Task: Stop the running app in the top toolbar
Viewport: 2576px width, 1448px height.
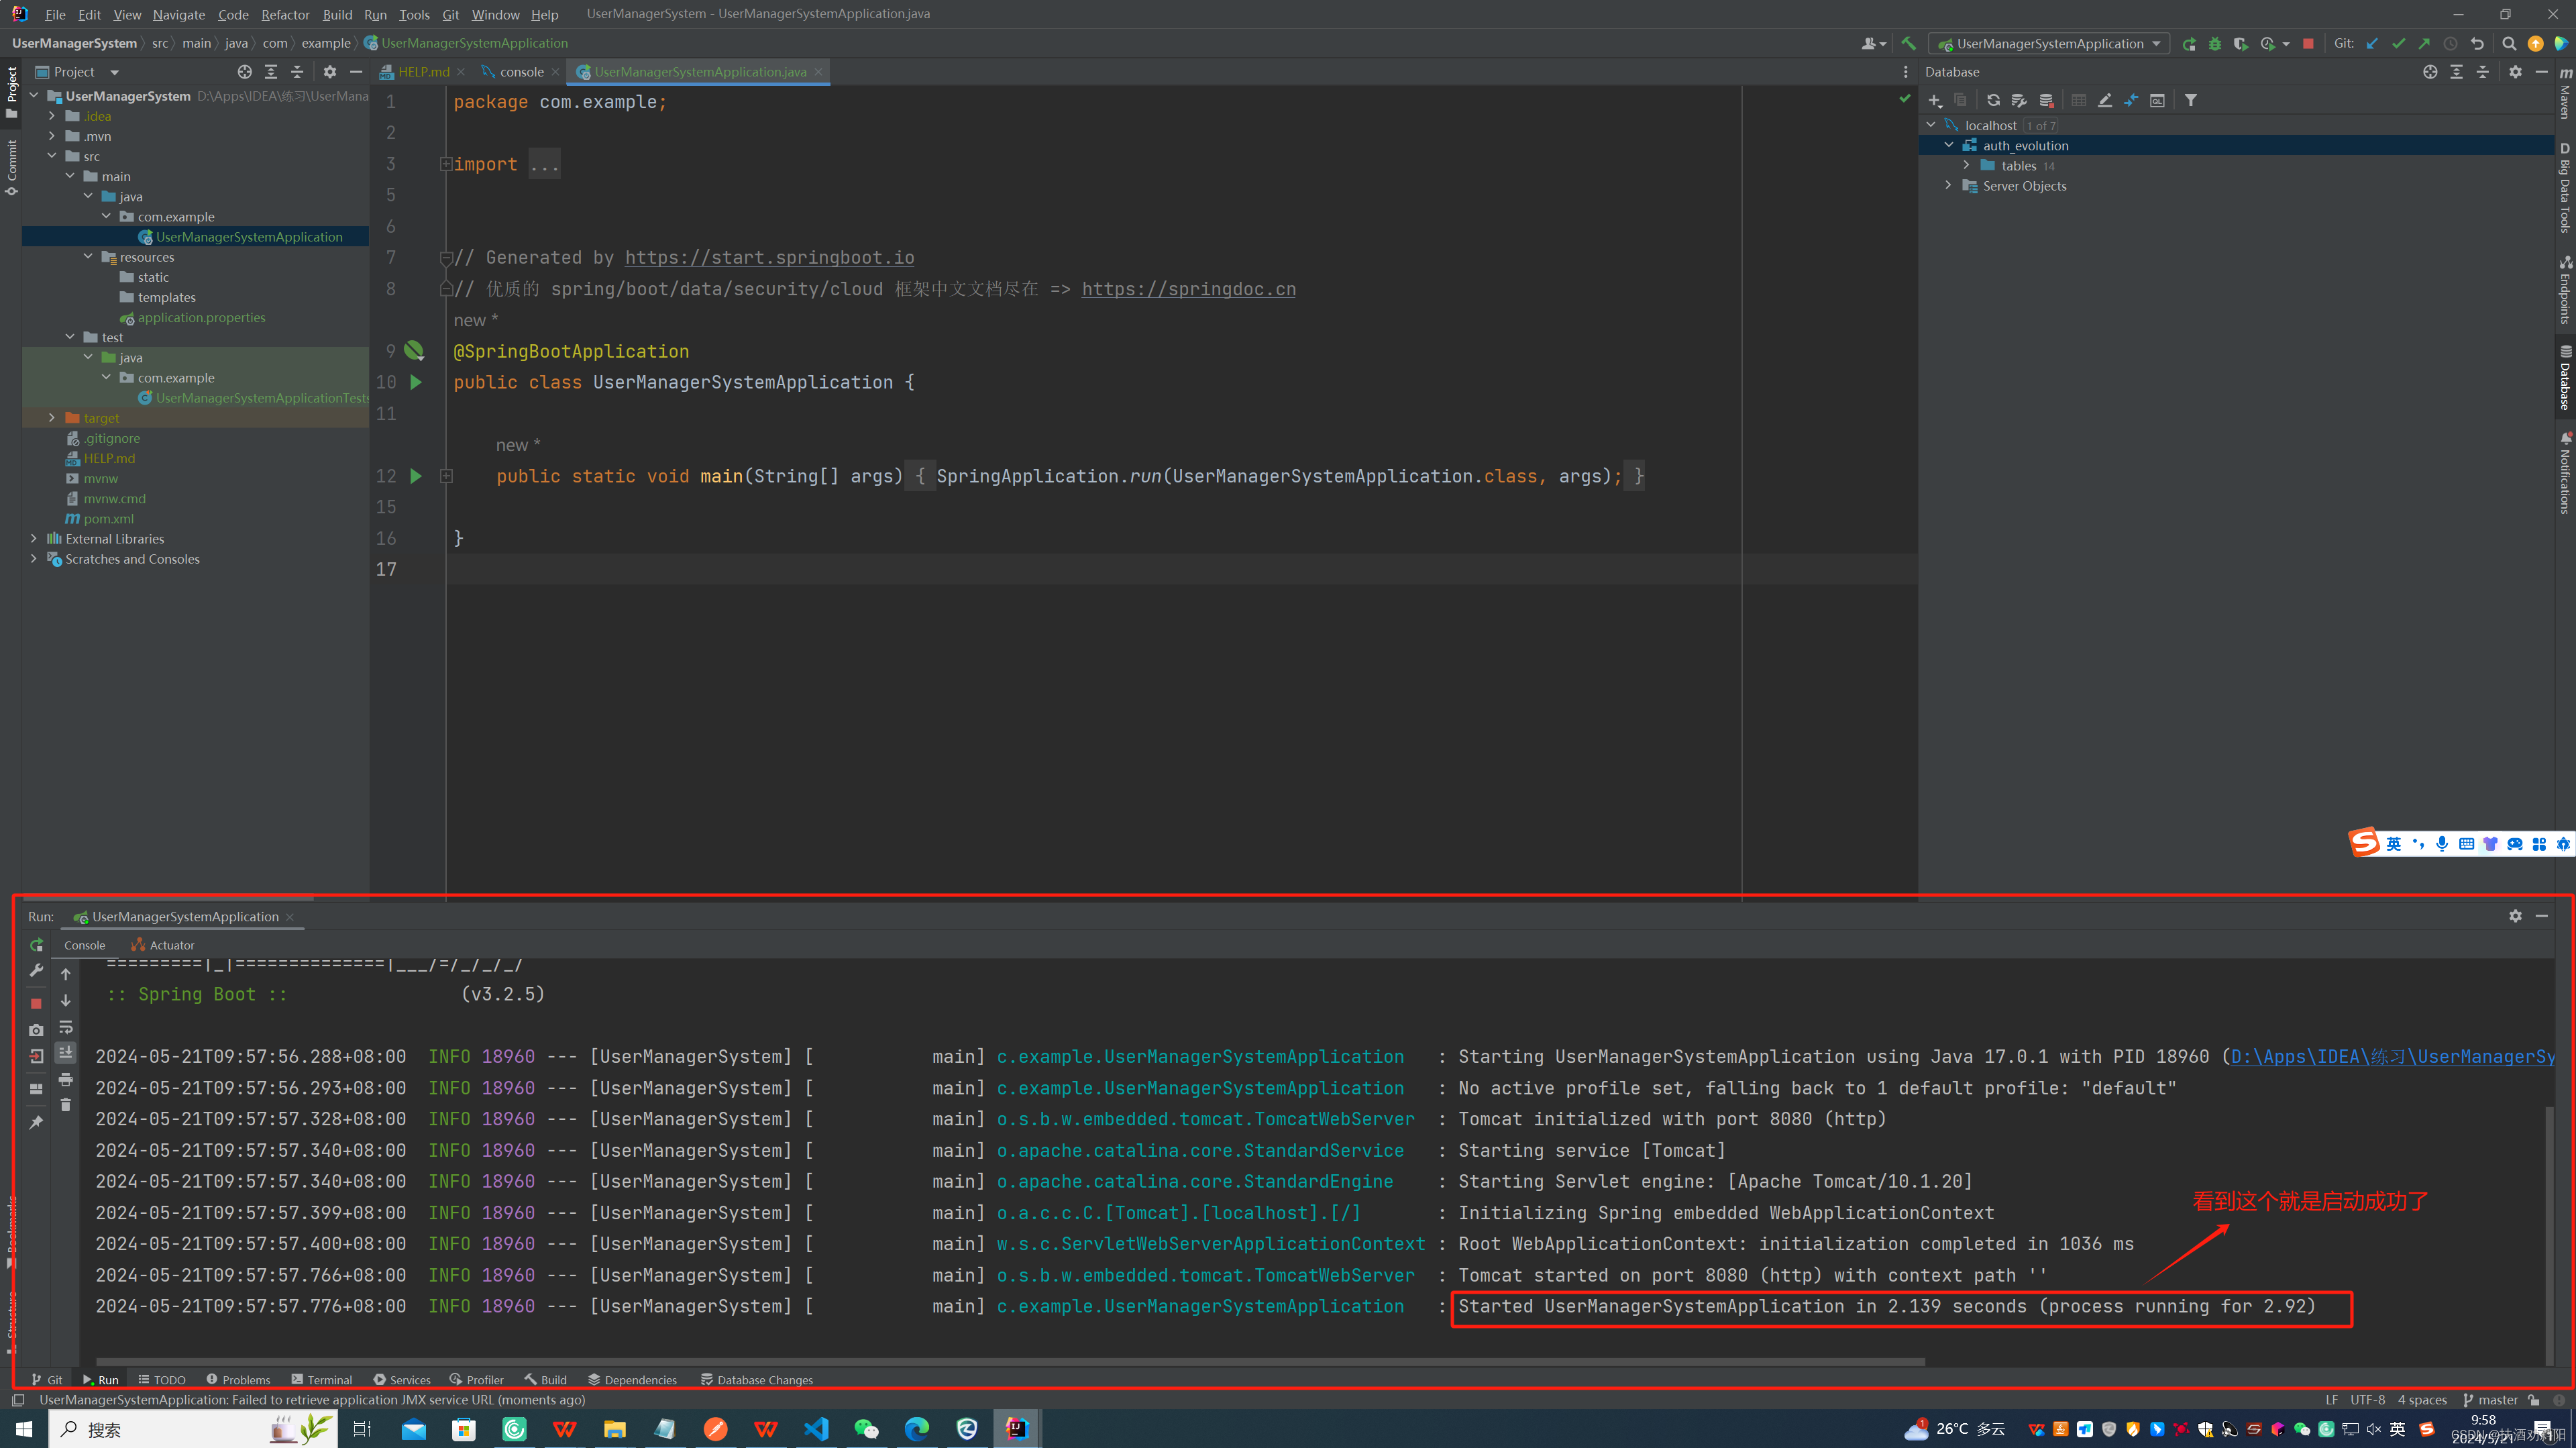Action: 2308,43
